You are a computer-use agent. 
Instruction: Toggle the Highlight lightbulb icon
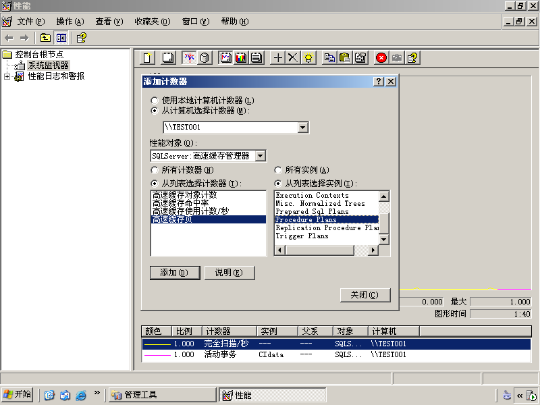click(x=308, y=58)
